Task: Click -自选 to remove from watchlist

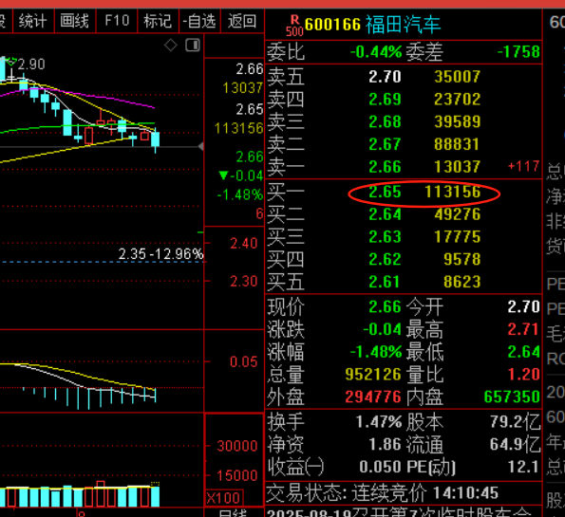Action: pyautogui.click(x=199, y=21)
